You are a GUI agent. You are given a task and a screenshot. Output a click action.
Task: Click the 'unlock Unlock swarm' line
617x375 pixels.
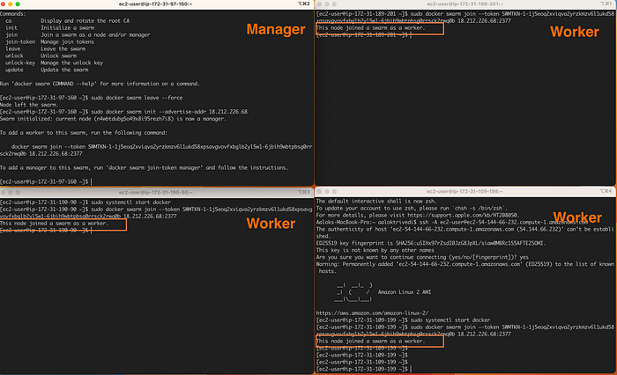41,55
